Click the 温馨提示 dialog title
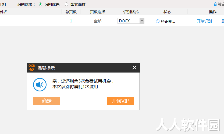 tap(46, 68)
